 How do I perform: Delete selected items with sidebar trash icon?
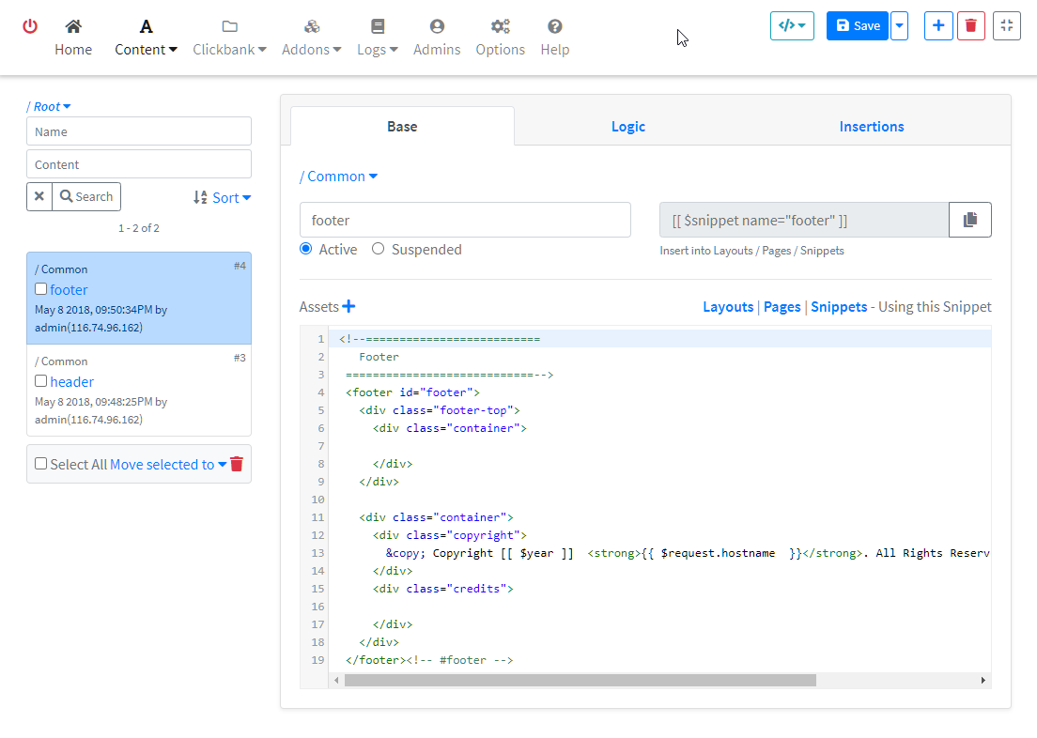point(237,464)
